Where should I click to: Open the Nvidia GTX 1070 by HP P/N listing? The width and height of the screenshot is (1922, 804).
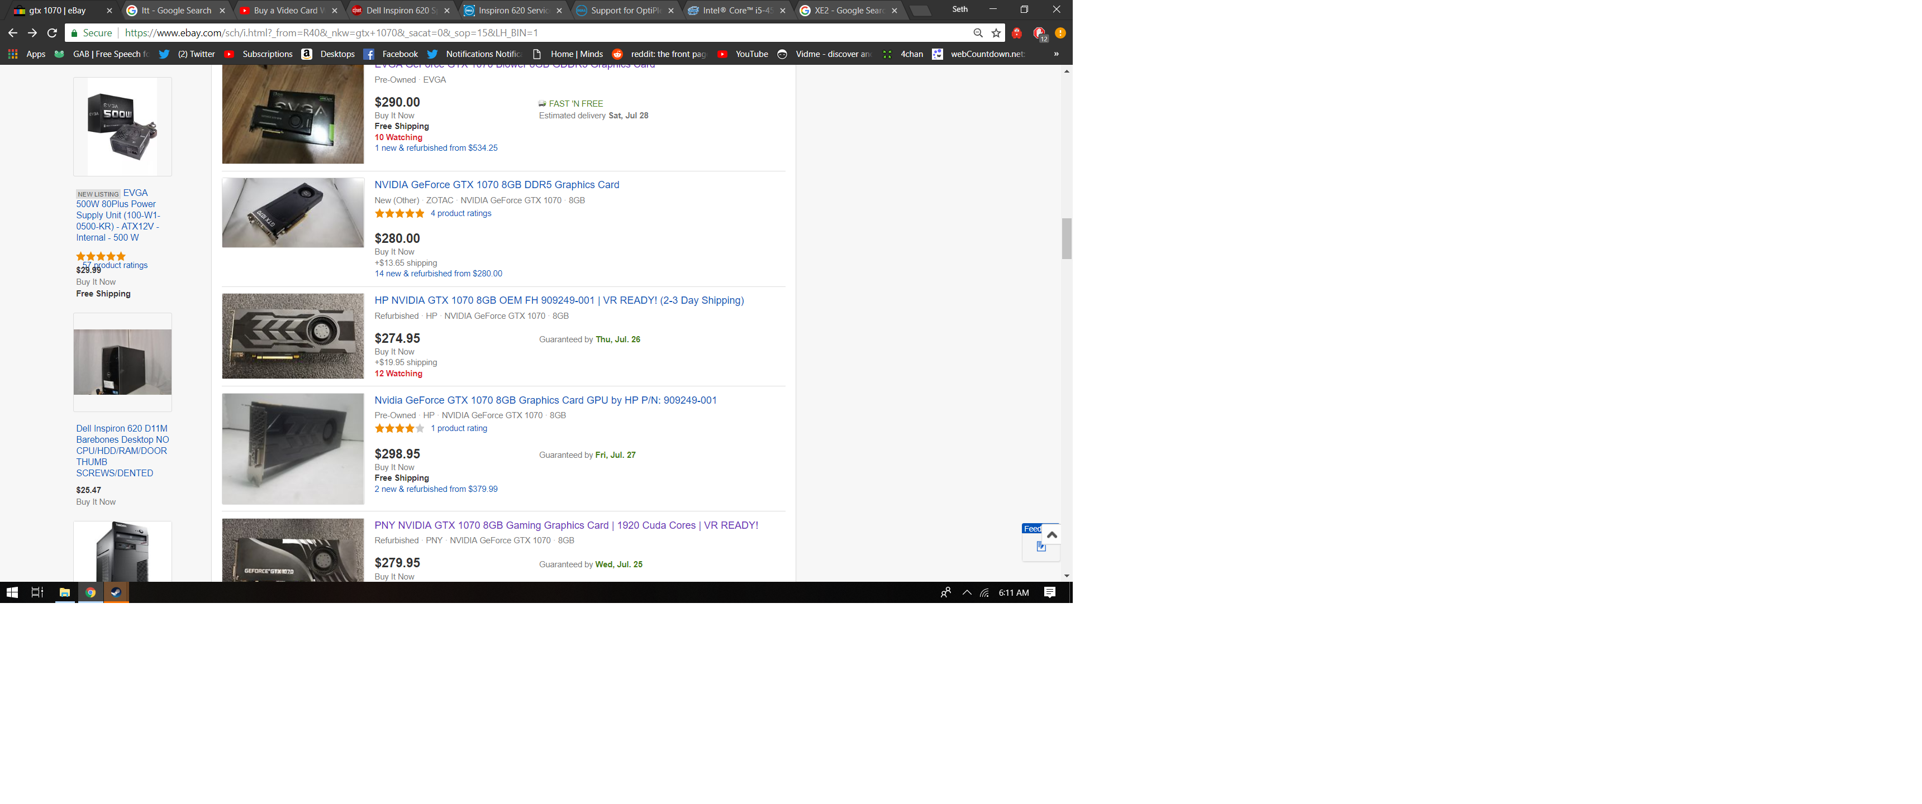pyautogui.click(x=545, y=400)
